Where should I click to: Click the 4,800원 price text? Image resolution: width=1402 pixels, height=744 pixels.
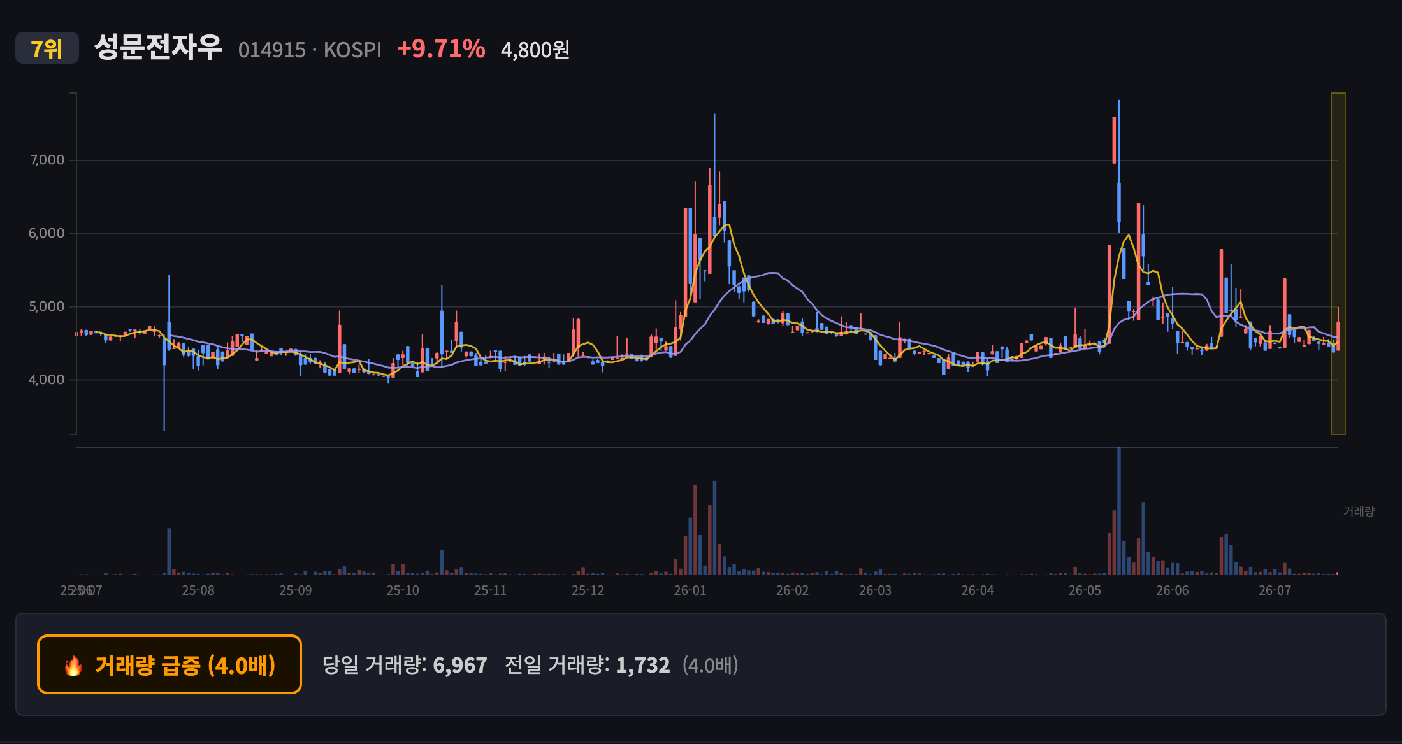coord(535,50)
